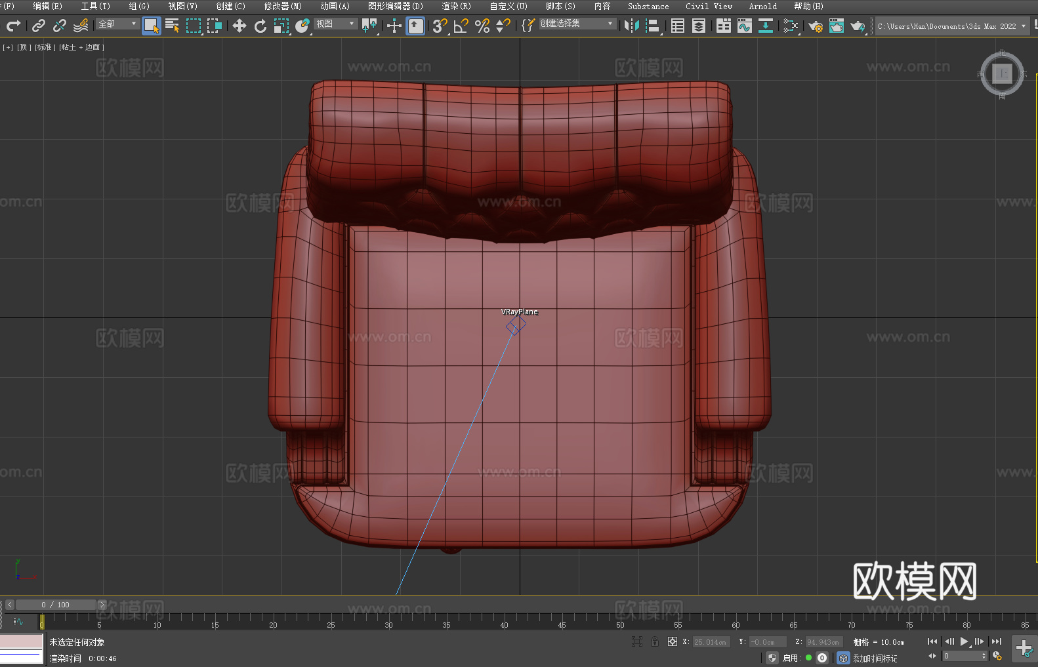
Task: Click the Unlink Selection icon
Action: 60,26
